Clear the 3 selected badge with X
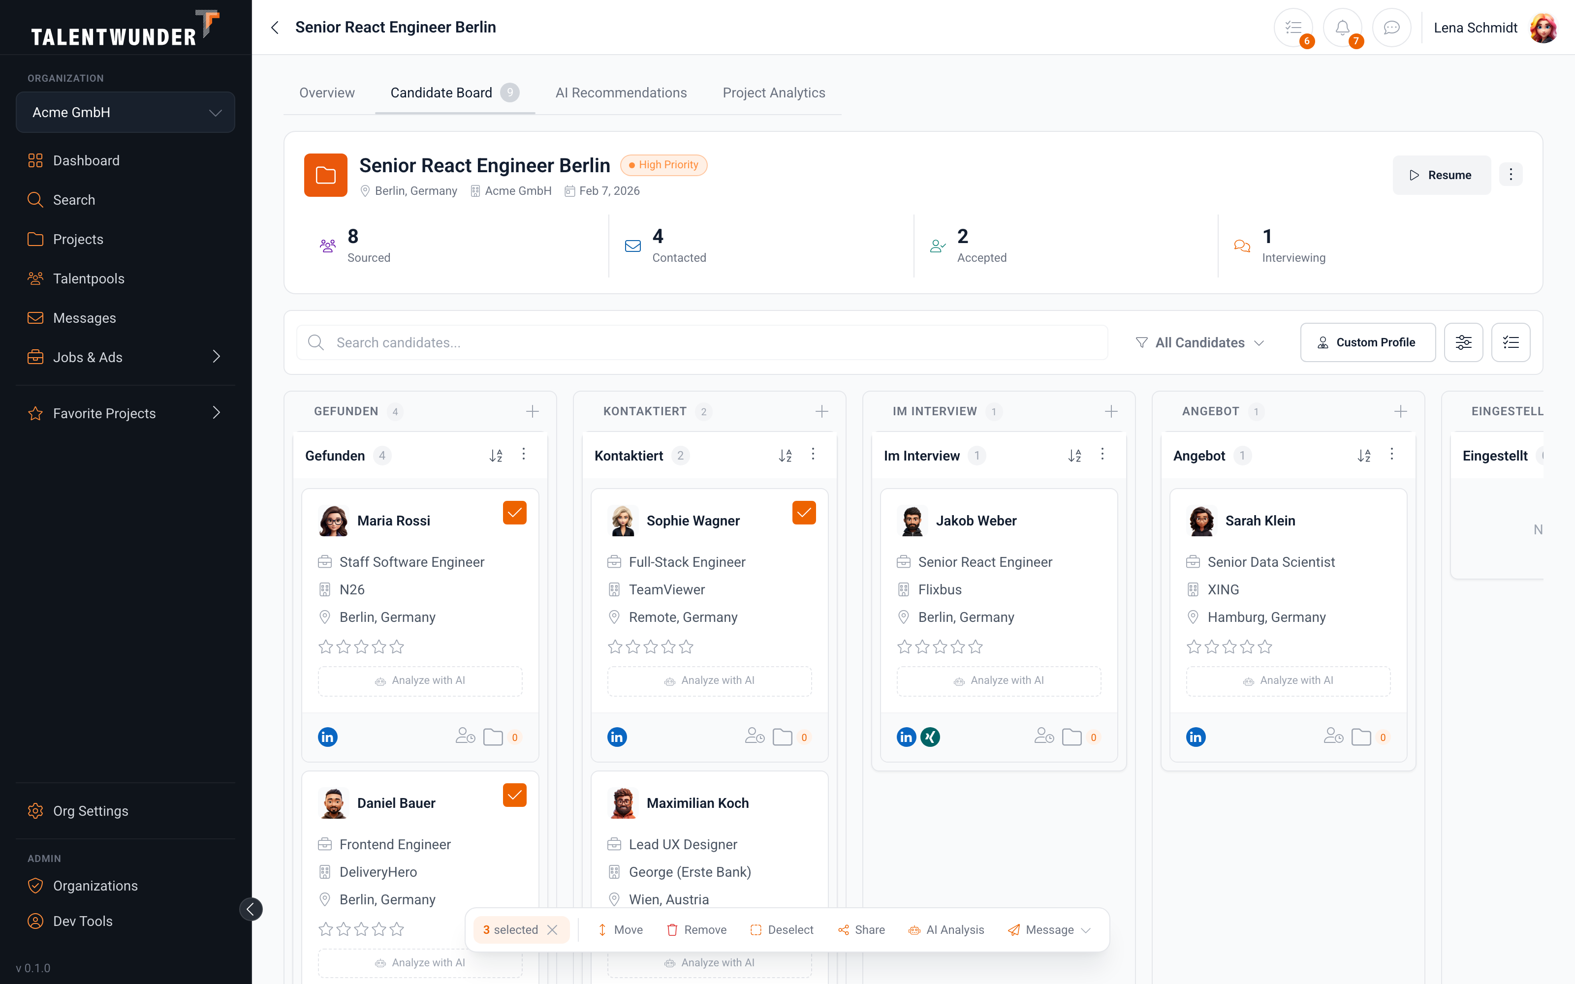The width and height of the screenshot is (1575, 984). 553,929
